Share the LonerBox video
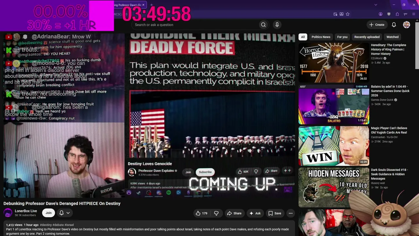The height and width of the screenshot is (236, 419). (x=234, y=213)
